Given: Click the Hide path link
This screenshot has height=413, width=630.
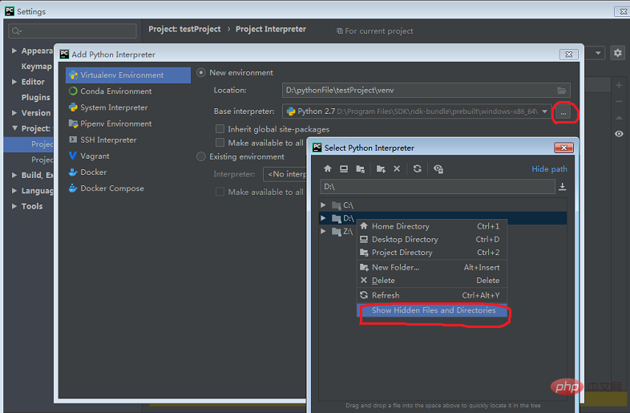Looking at the screenshot, I should tap(549, 169).
